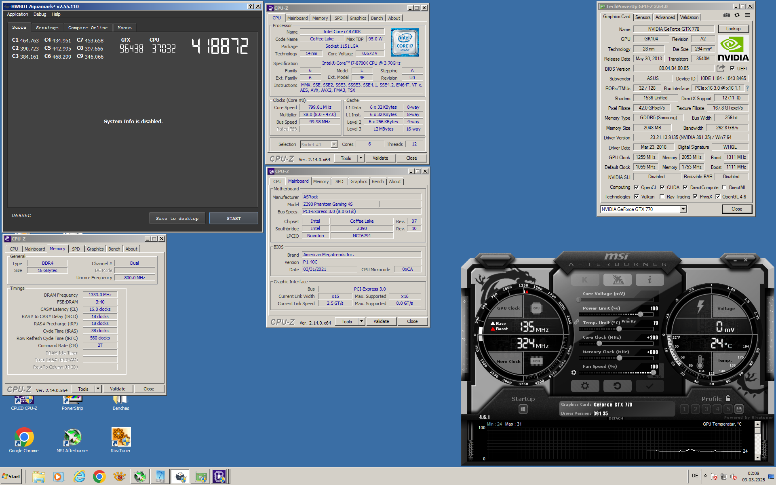Click the bus interface question mark icon
Image resolution: width=776 pixels, height=485 pixels.
(747, 88)
